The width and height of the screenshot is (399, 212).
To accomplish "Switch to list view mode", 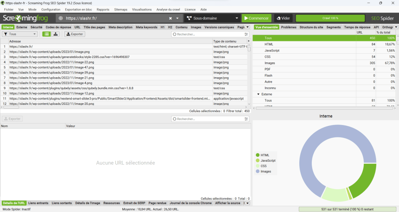I will (x=47, y=34).
